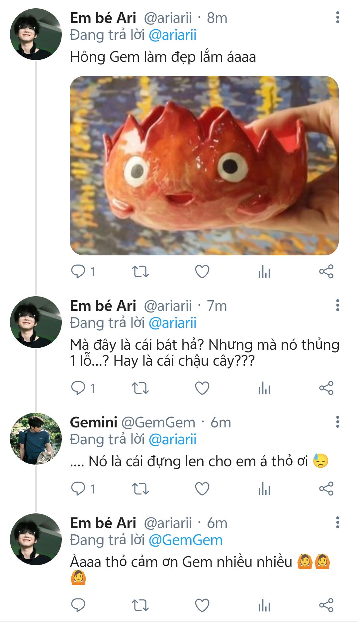Expand options menu on the 7m tweet
This screenshot has width=357, height=623.
tap(337, 305)
